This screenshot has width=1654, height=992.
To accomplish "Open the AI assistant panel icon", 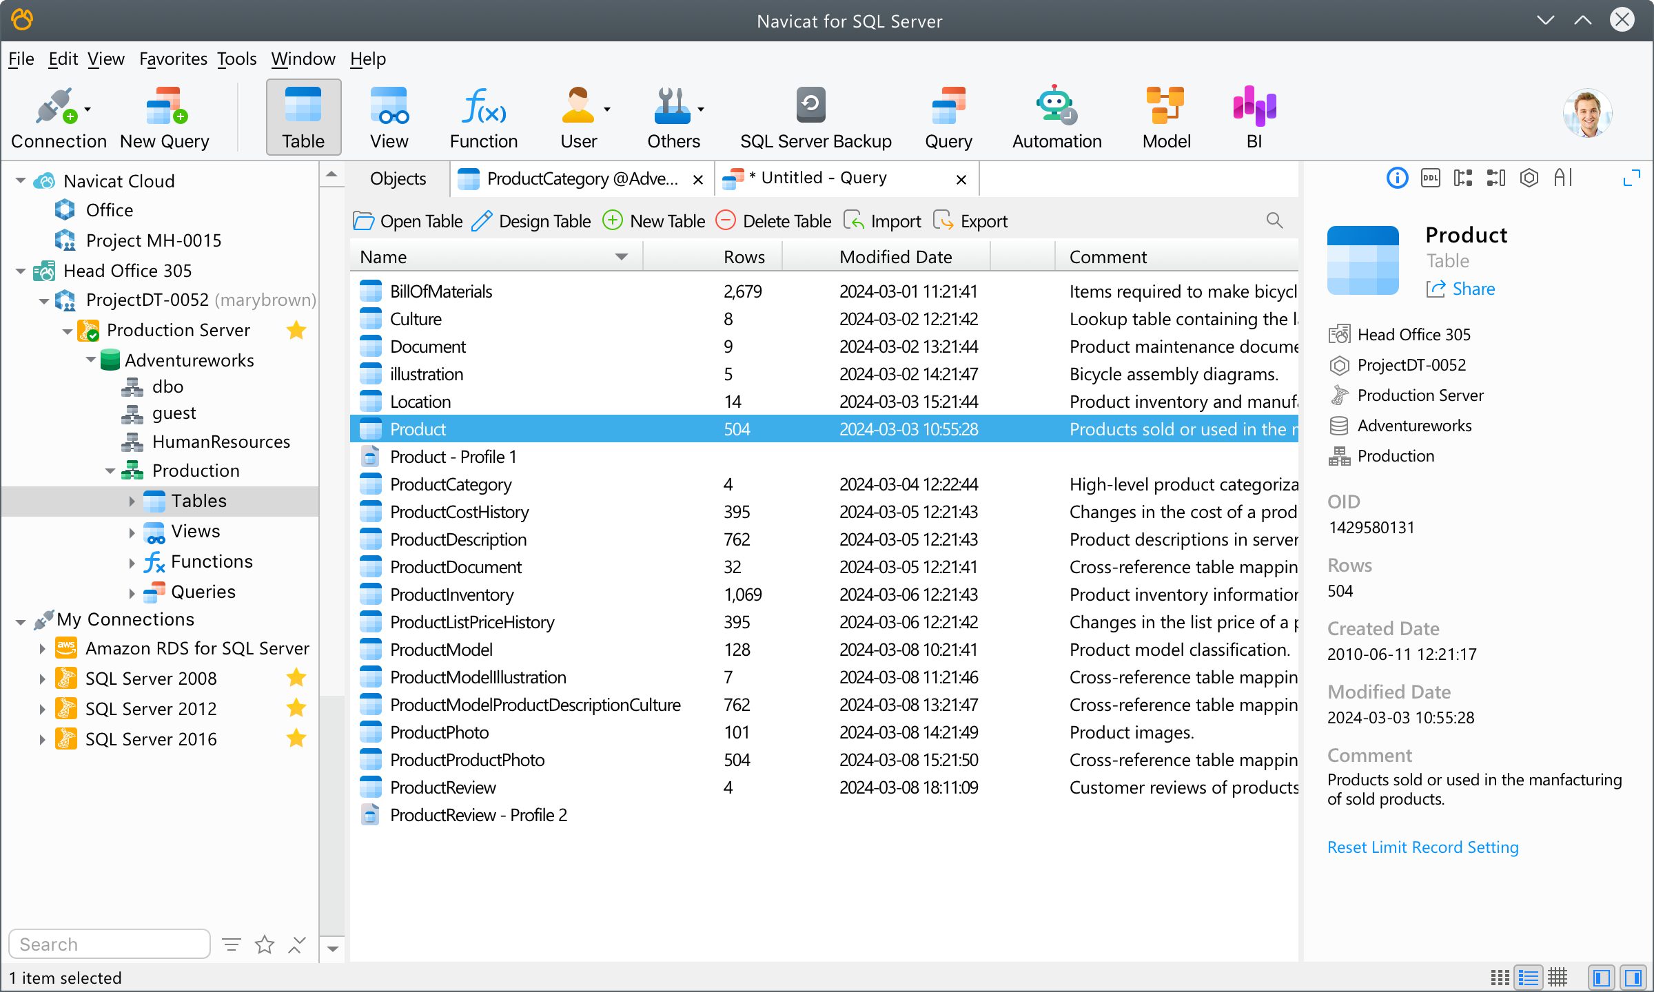I will 1562,178.
